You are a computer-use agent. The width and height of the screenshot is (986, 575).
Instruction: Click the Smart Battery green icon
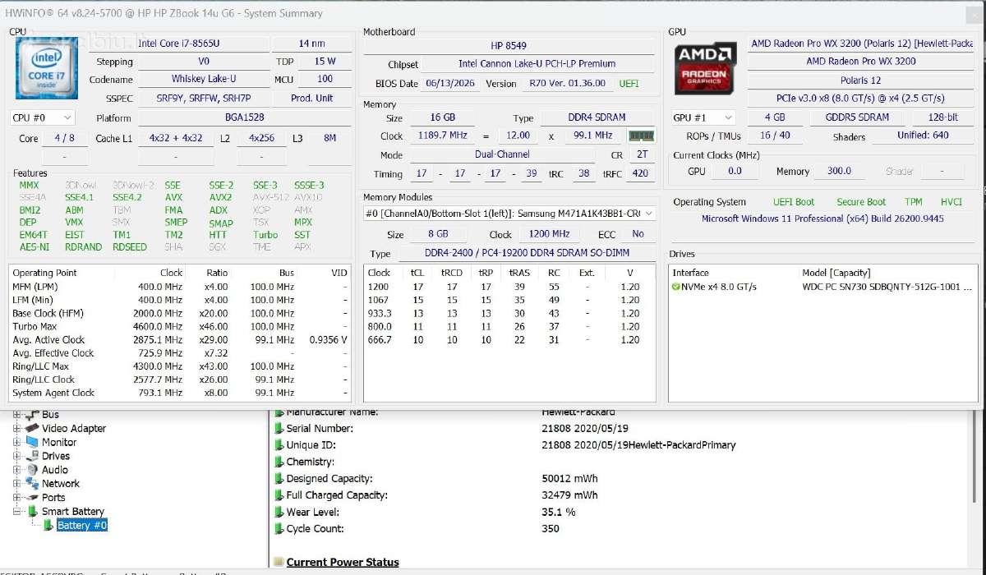pyautogui.click(x=32, y=512)
